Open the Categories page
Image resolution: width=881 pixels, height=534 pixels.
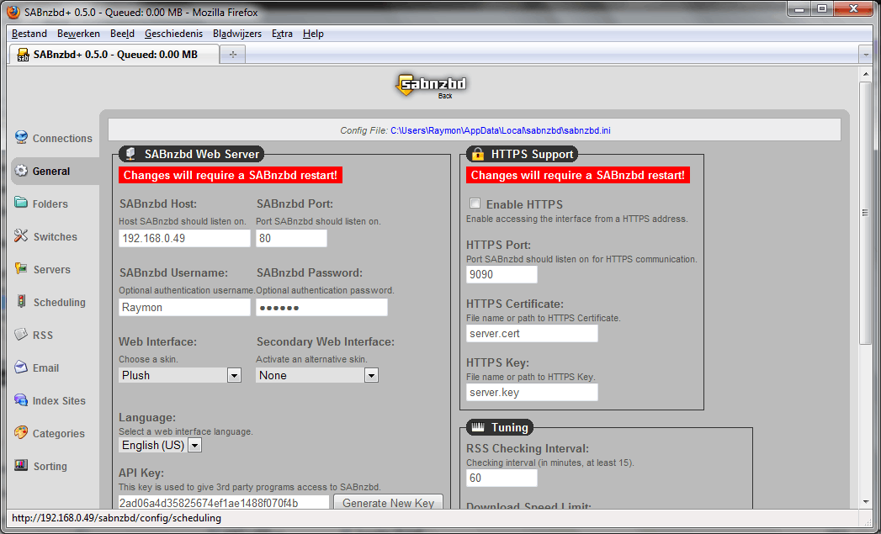click(x=58, y=433)
